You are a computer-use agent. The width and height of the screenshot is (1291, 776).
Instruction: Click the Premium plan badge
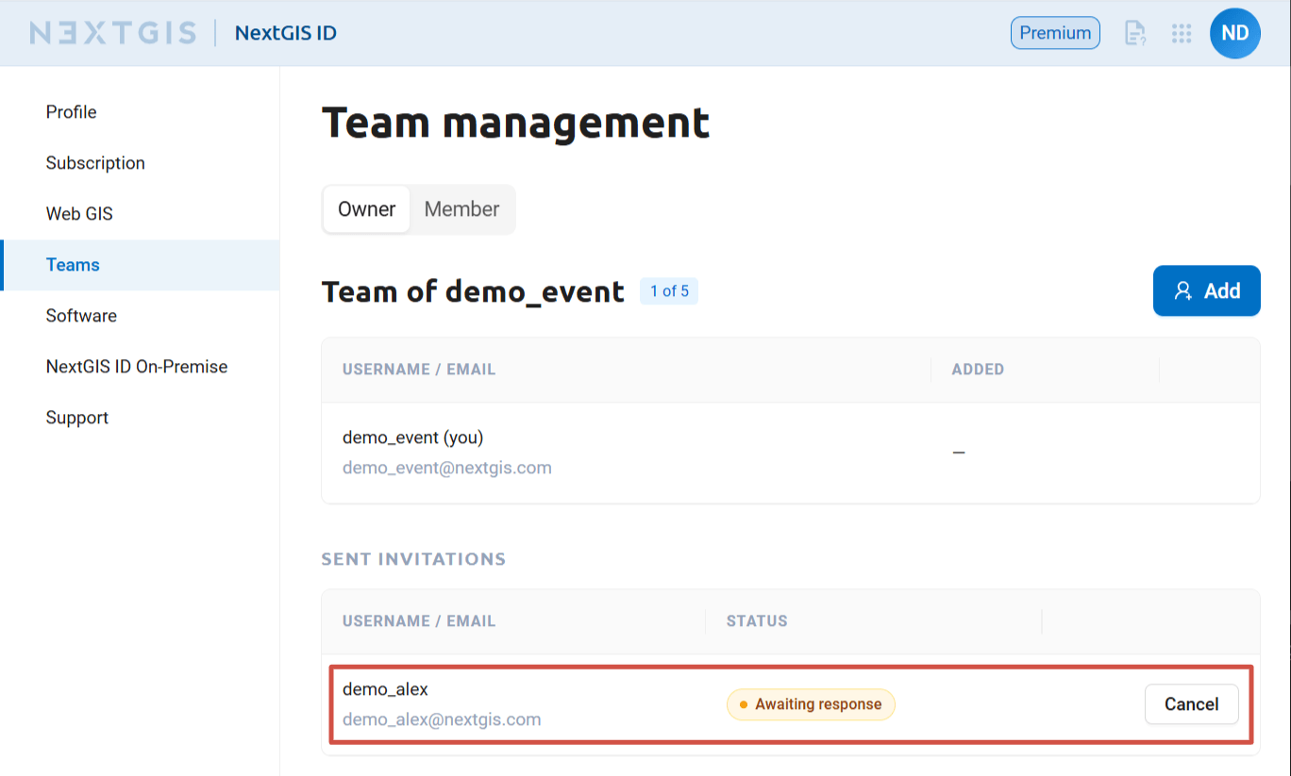point(1055,33)
